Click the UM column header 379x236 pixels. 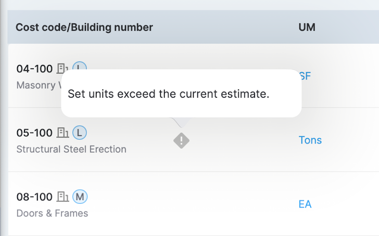pos(307,27)
